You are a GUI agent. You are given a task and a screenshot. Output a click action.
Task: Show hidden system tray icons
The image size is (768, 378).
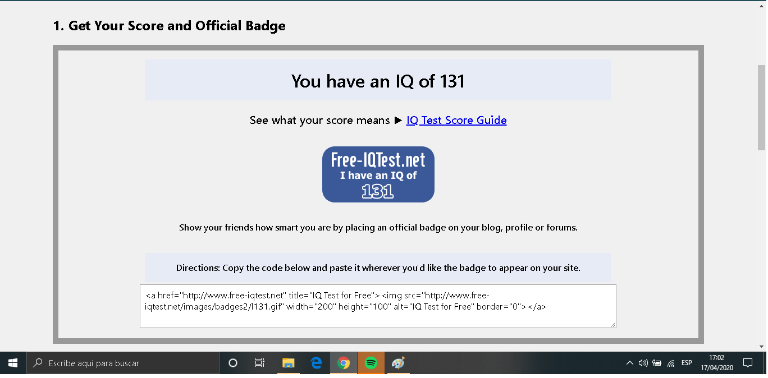[x=630, y=363]
